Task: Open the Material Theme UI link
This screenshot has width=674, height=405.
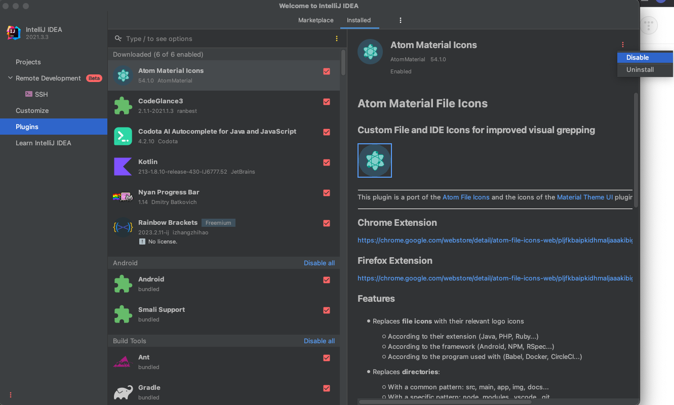Action: pos(585,197)
